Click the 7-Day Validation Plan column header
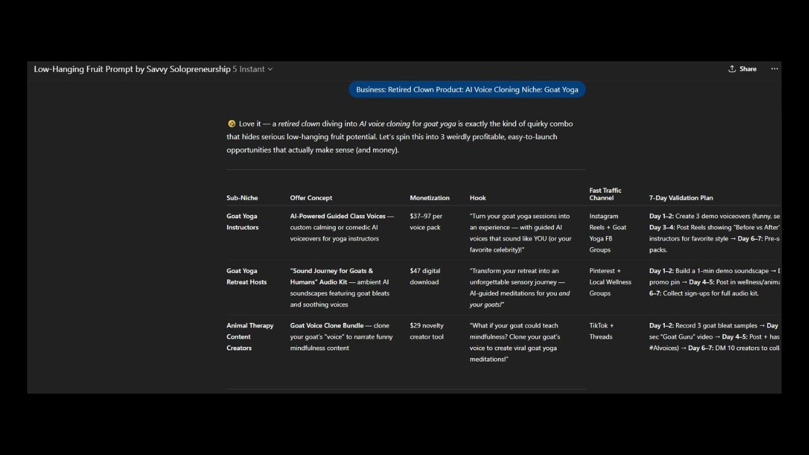 [681, 198]
